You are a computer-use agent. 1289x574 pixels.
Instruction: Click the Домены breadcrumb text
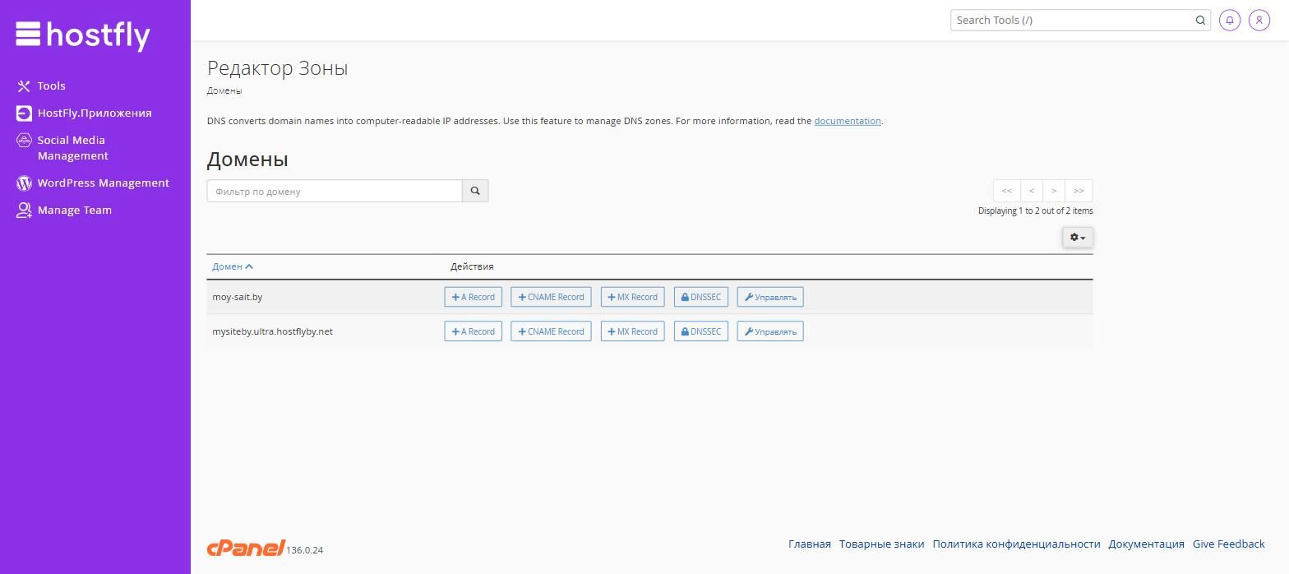[224, 91]
